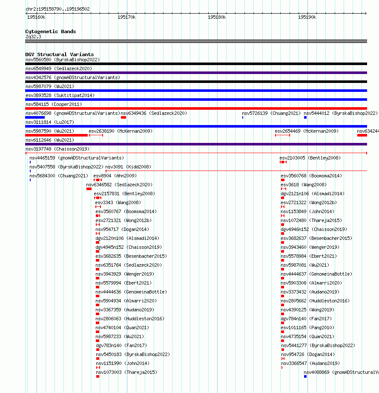The width and height of the screenshot is (379, 393).
Task: Select dgv784n140 (Fan2017) label
Action: [307, 319]
